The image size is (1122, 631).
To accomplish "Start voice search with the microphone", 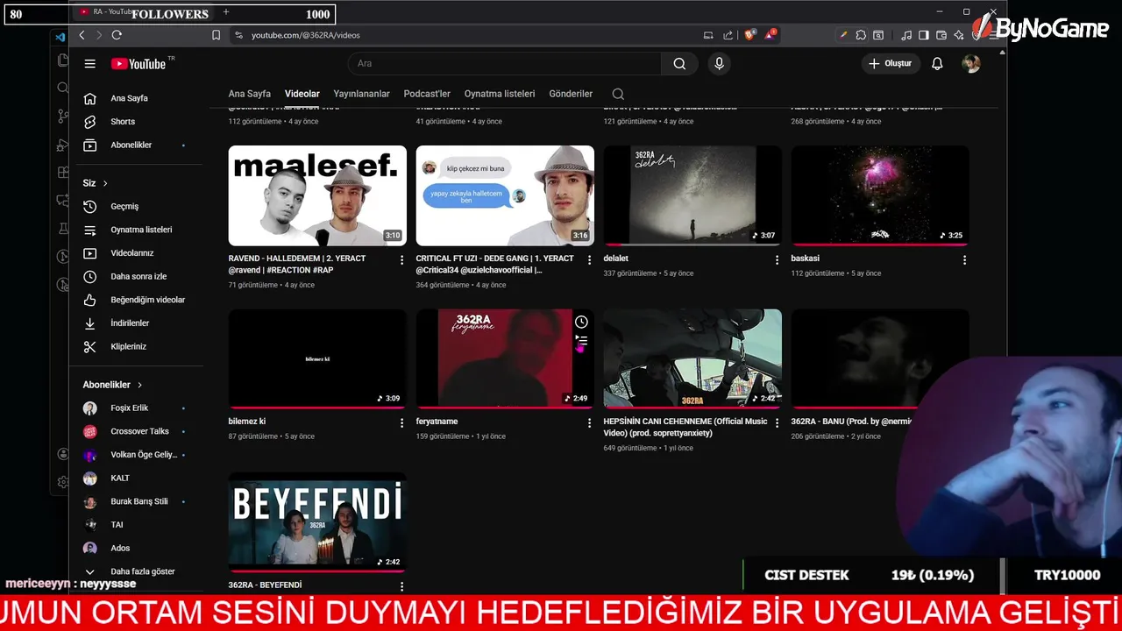I will click(720, 64).
